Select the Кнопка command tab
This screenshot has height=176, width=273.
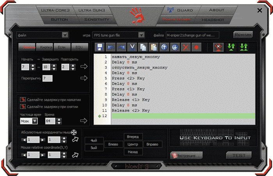click(x=45, y=47)
